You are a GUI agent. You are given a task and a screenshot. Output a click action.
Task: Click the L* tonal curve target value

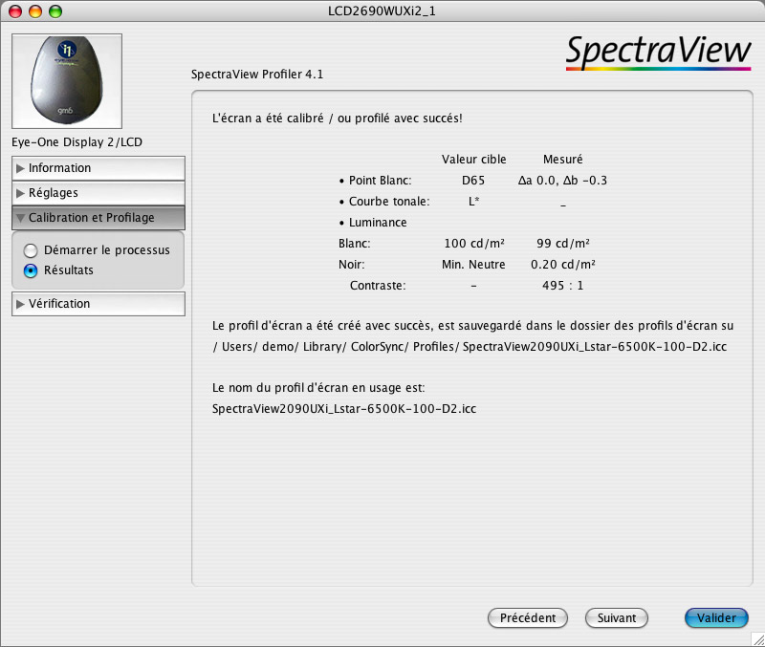pyautogui.click(x=473, y=202)
